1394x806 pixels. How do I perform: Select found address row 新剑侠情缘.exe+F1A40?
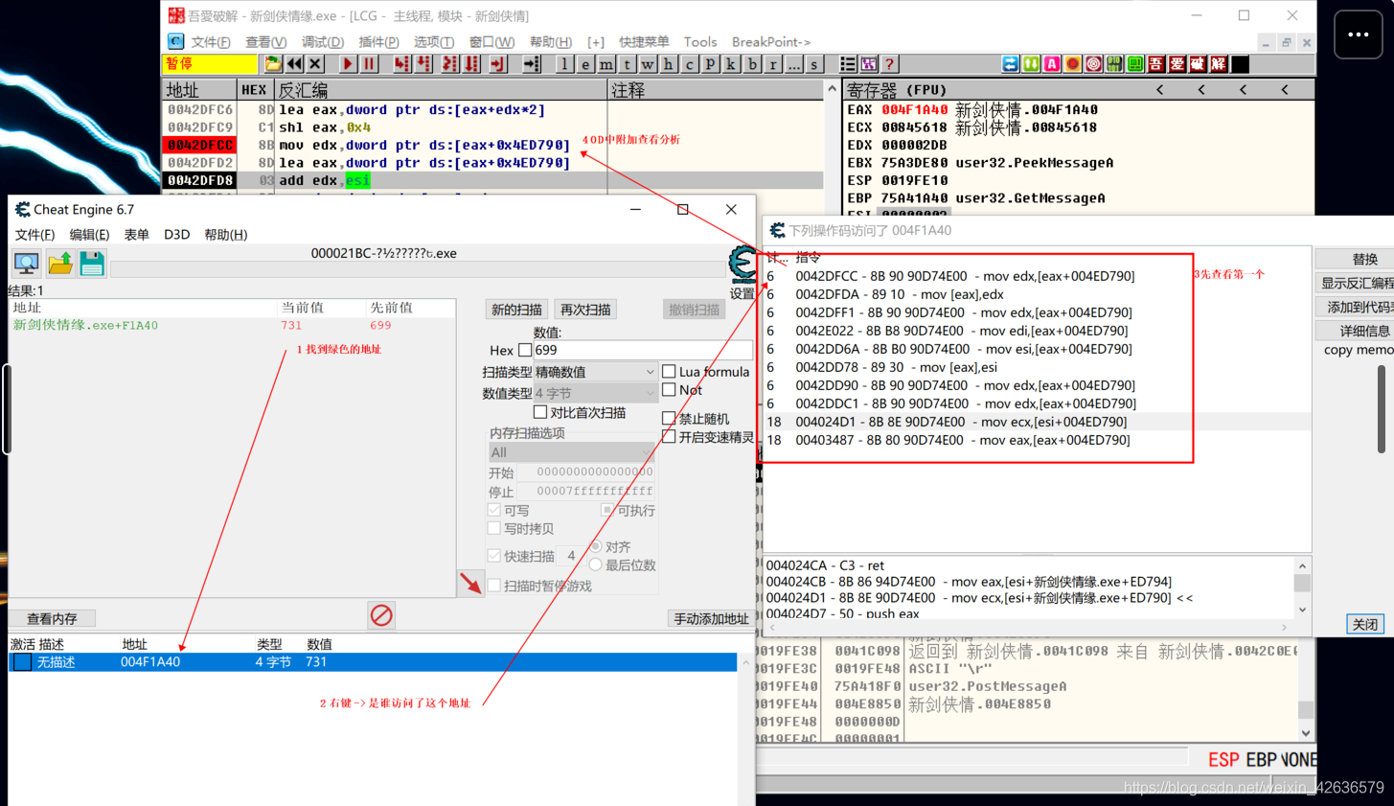(230, 325)
